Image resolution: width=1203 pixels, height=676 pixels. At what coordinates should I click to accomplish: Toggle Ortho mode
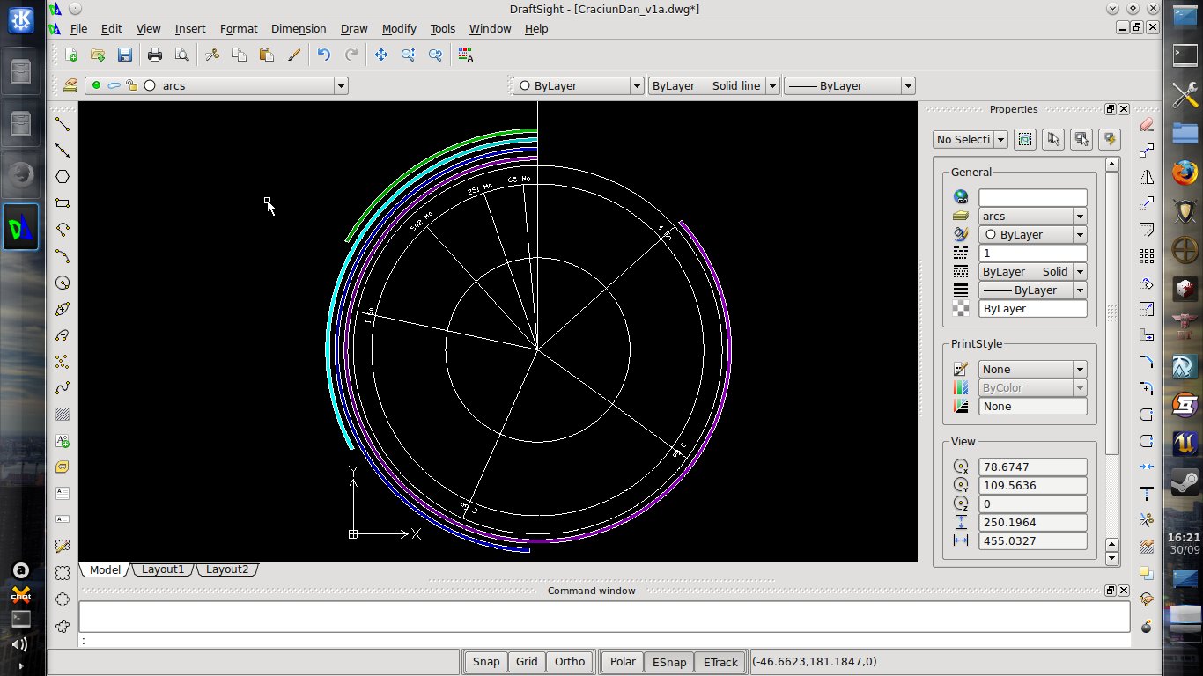(x=570, y=662)
